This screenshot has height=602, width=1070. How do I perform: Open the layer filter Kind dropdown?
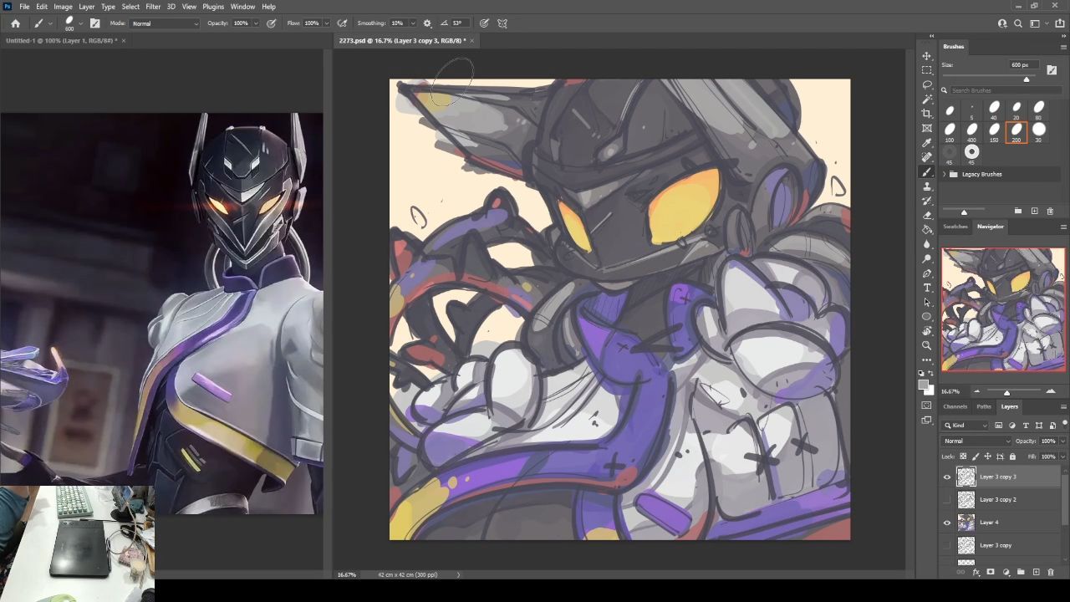coord(966,426)
